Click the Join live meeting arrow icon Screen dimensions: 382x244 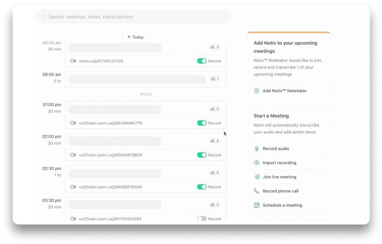[257, 177]
